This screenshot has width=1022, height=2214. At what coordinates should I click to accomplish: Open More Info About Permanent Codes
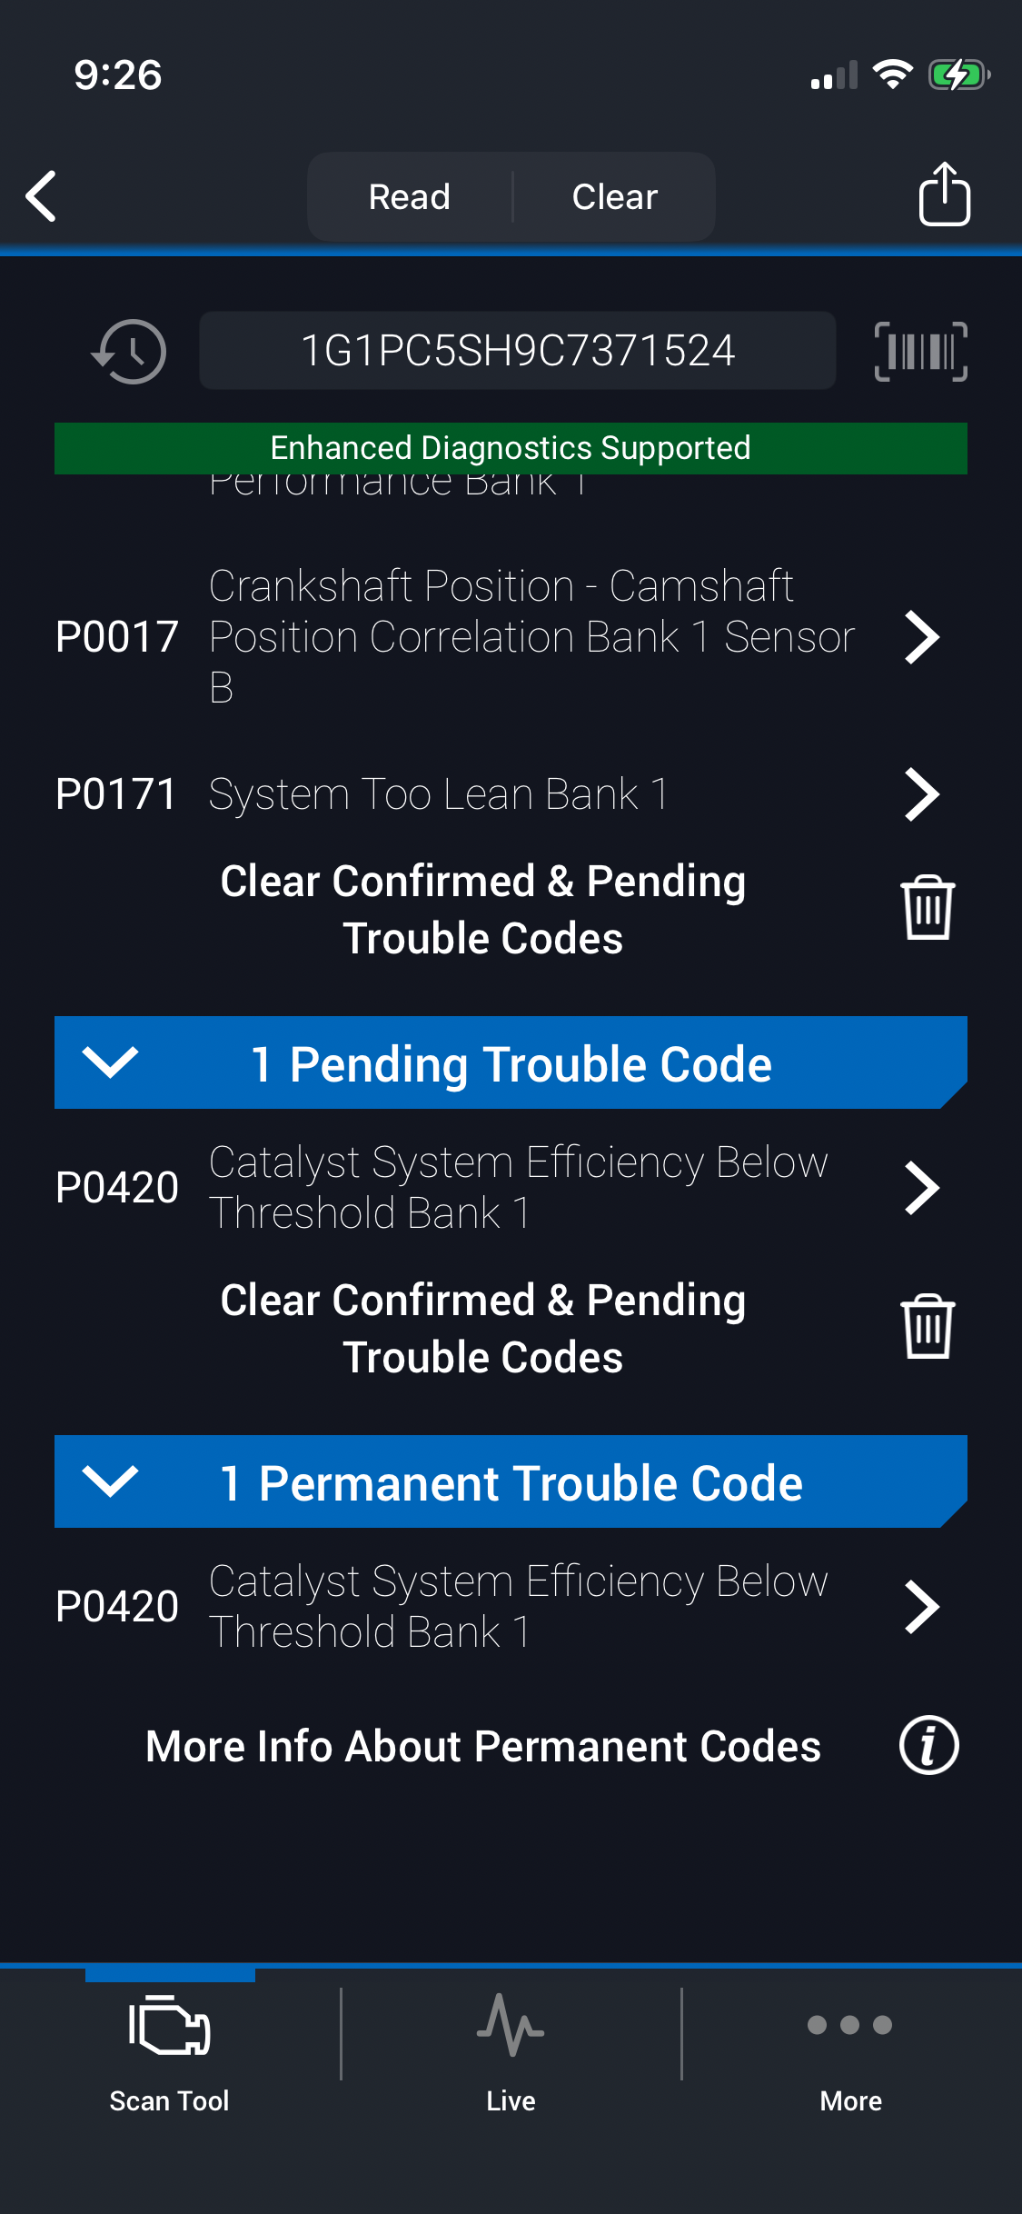(483, 1746)
